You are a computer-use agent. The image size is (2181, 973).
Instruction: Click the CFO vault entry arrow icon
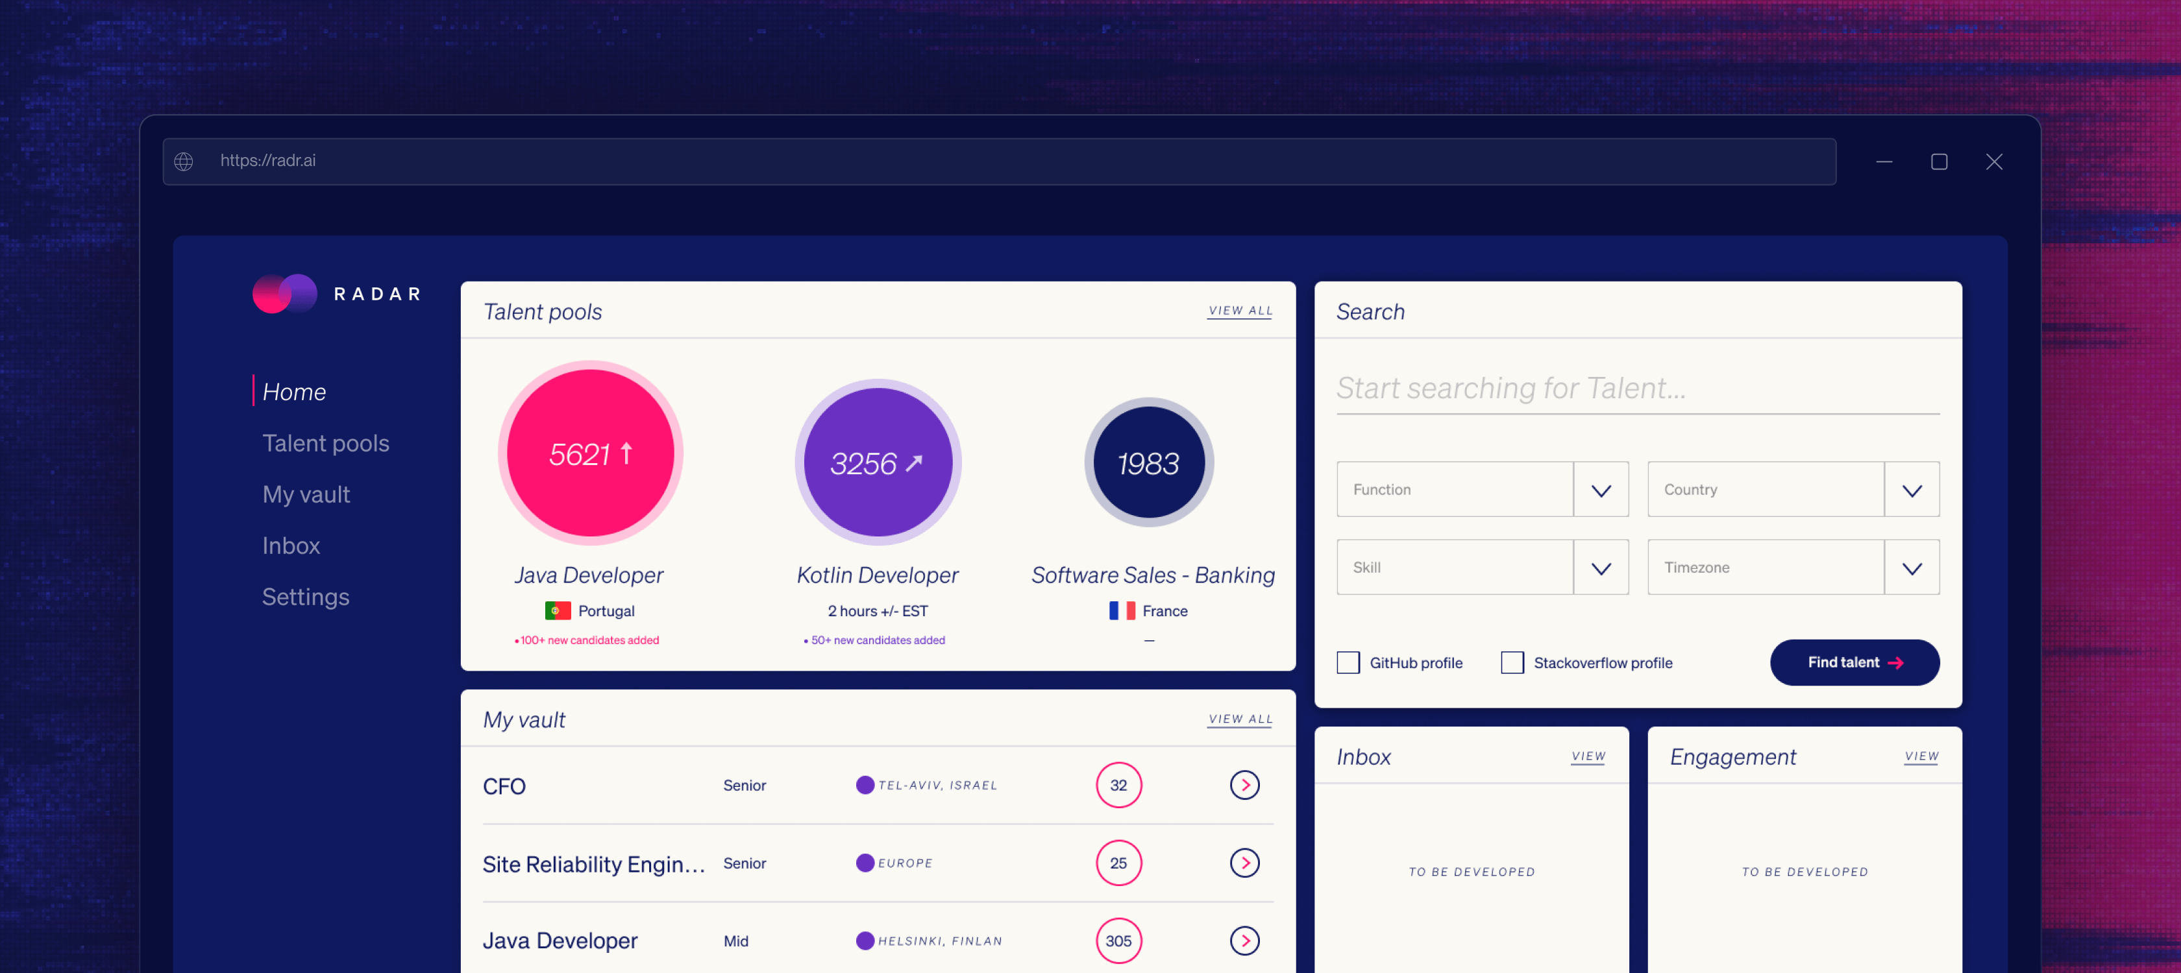[x=1244, y=786]
